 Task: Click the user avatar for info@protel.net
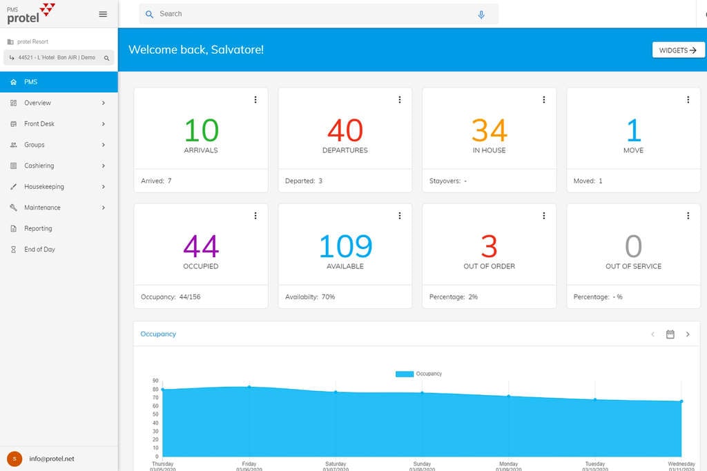click(x=14, y=459)
